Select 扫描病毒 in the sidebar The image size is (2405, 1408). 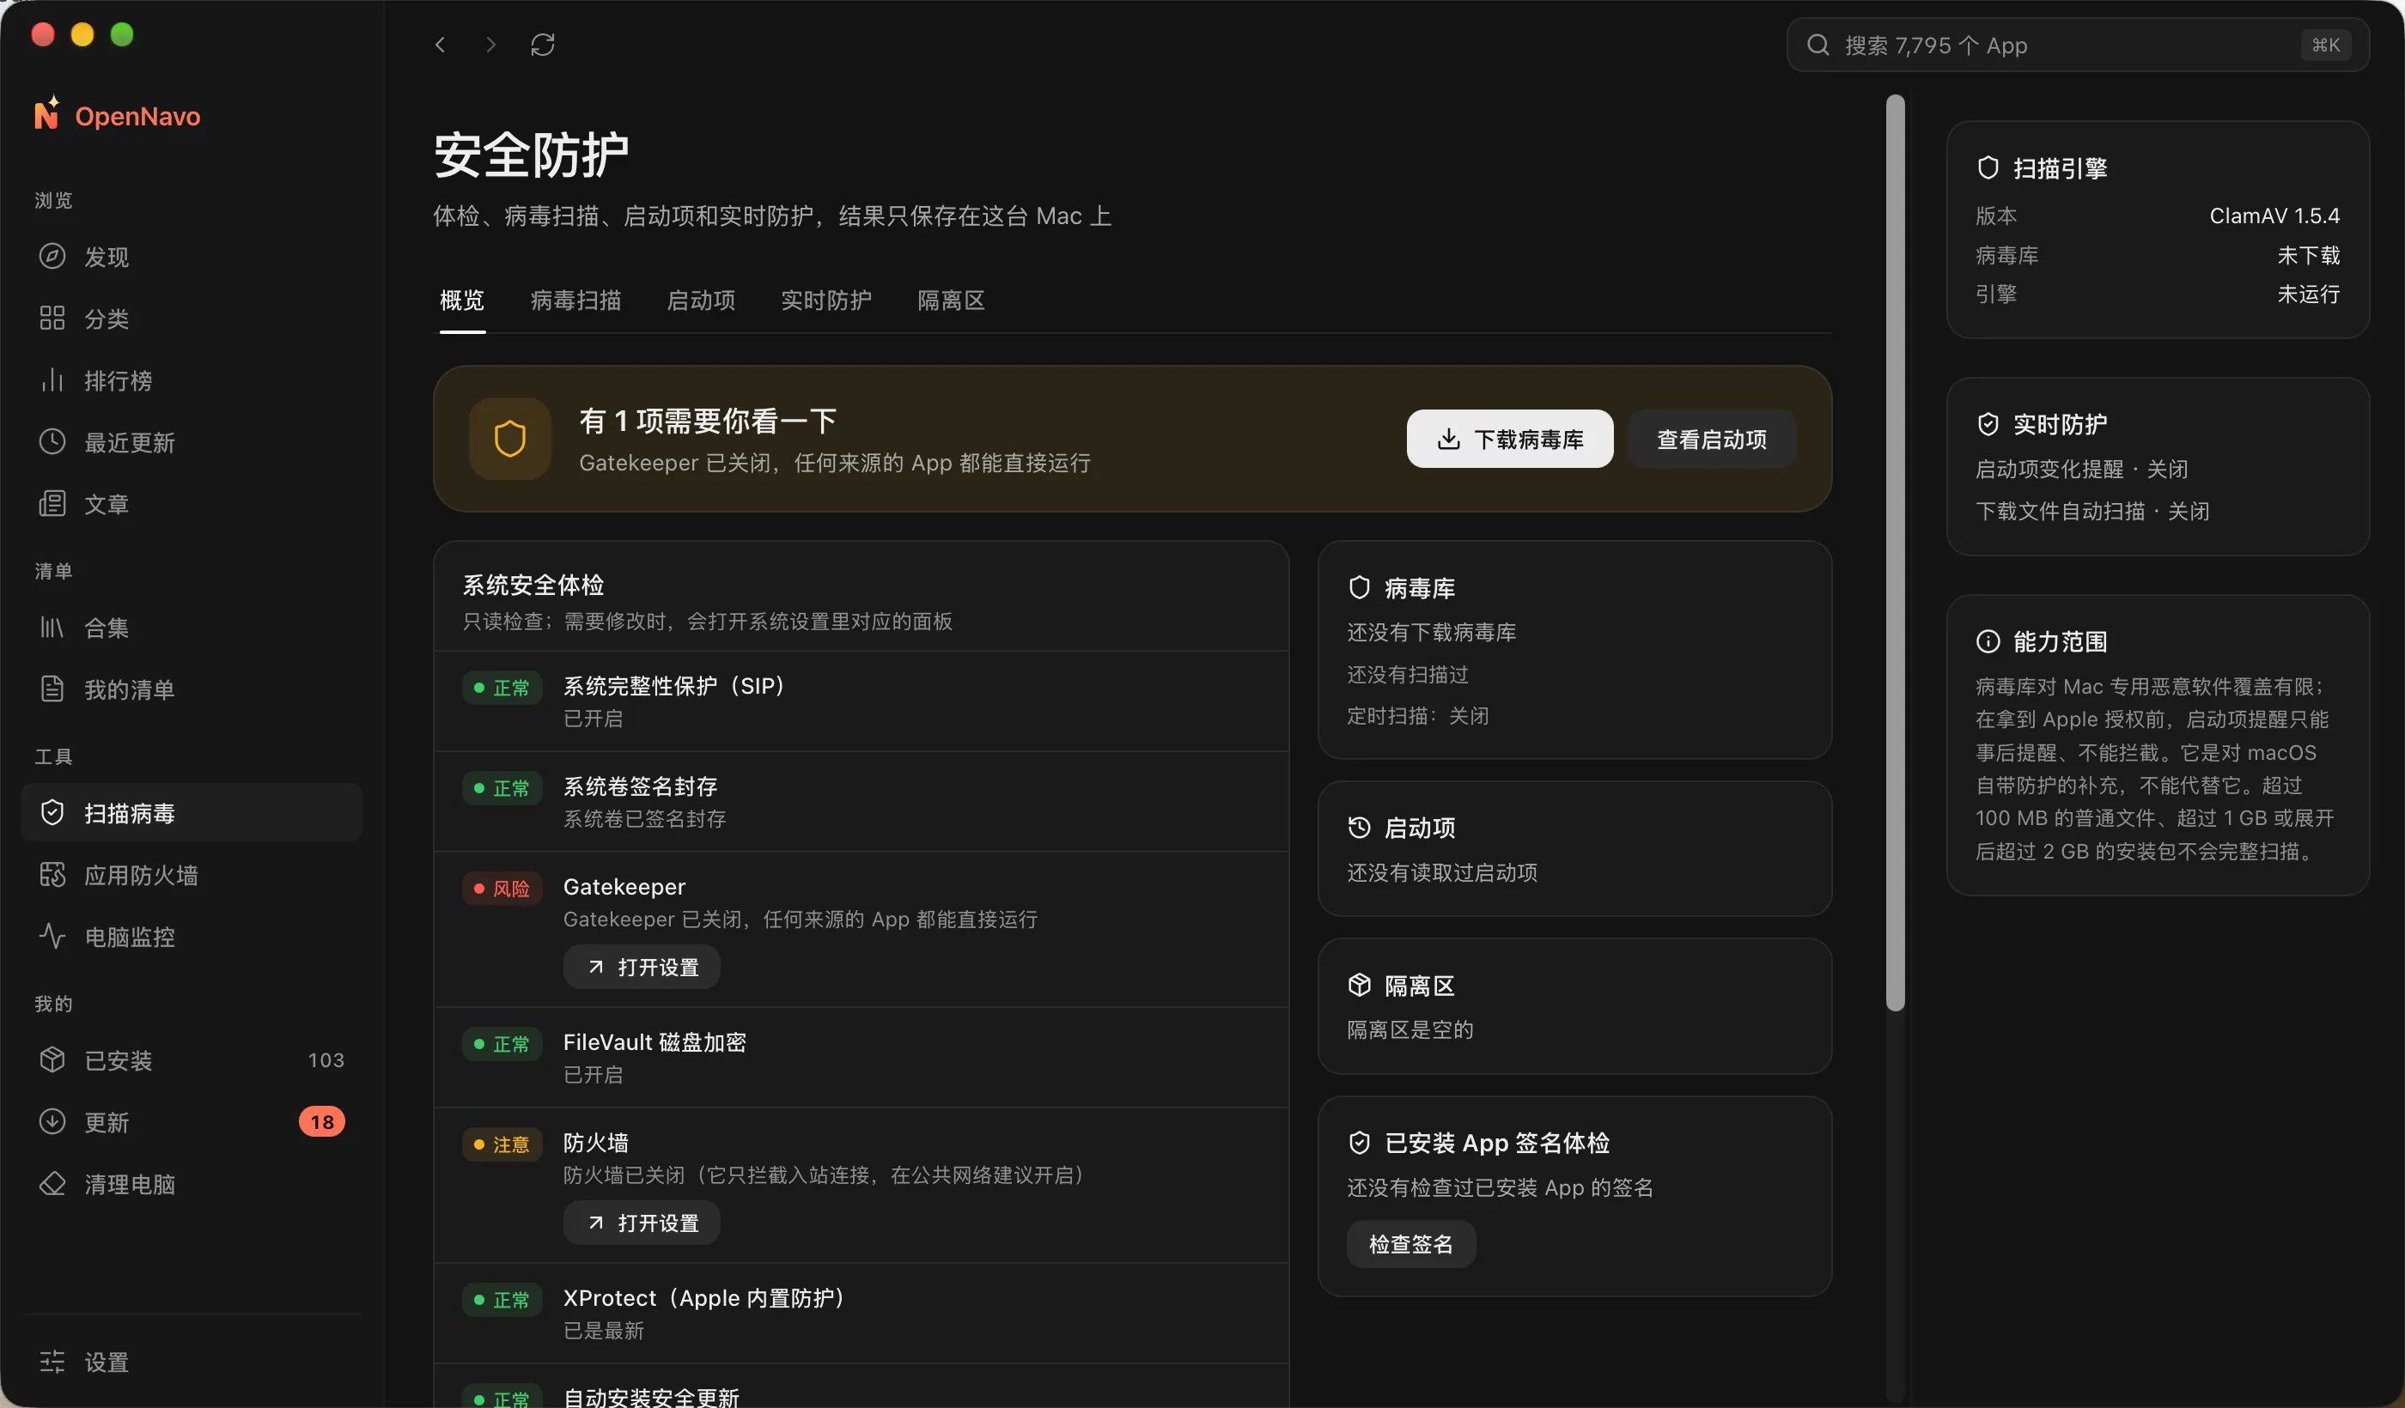(x=191, y=813)
